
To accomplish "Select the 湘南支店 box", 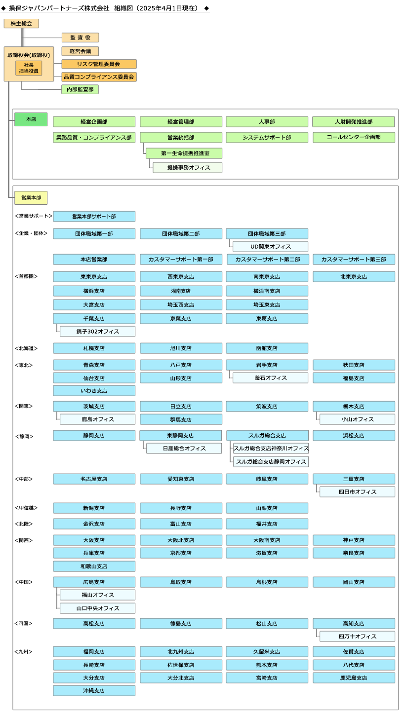I will coord(181,291).
